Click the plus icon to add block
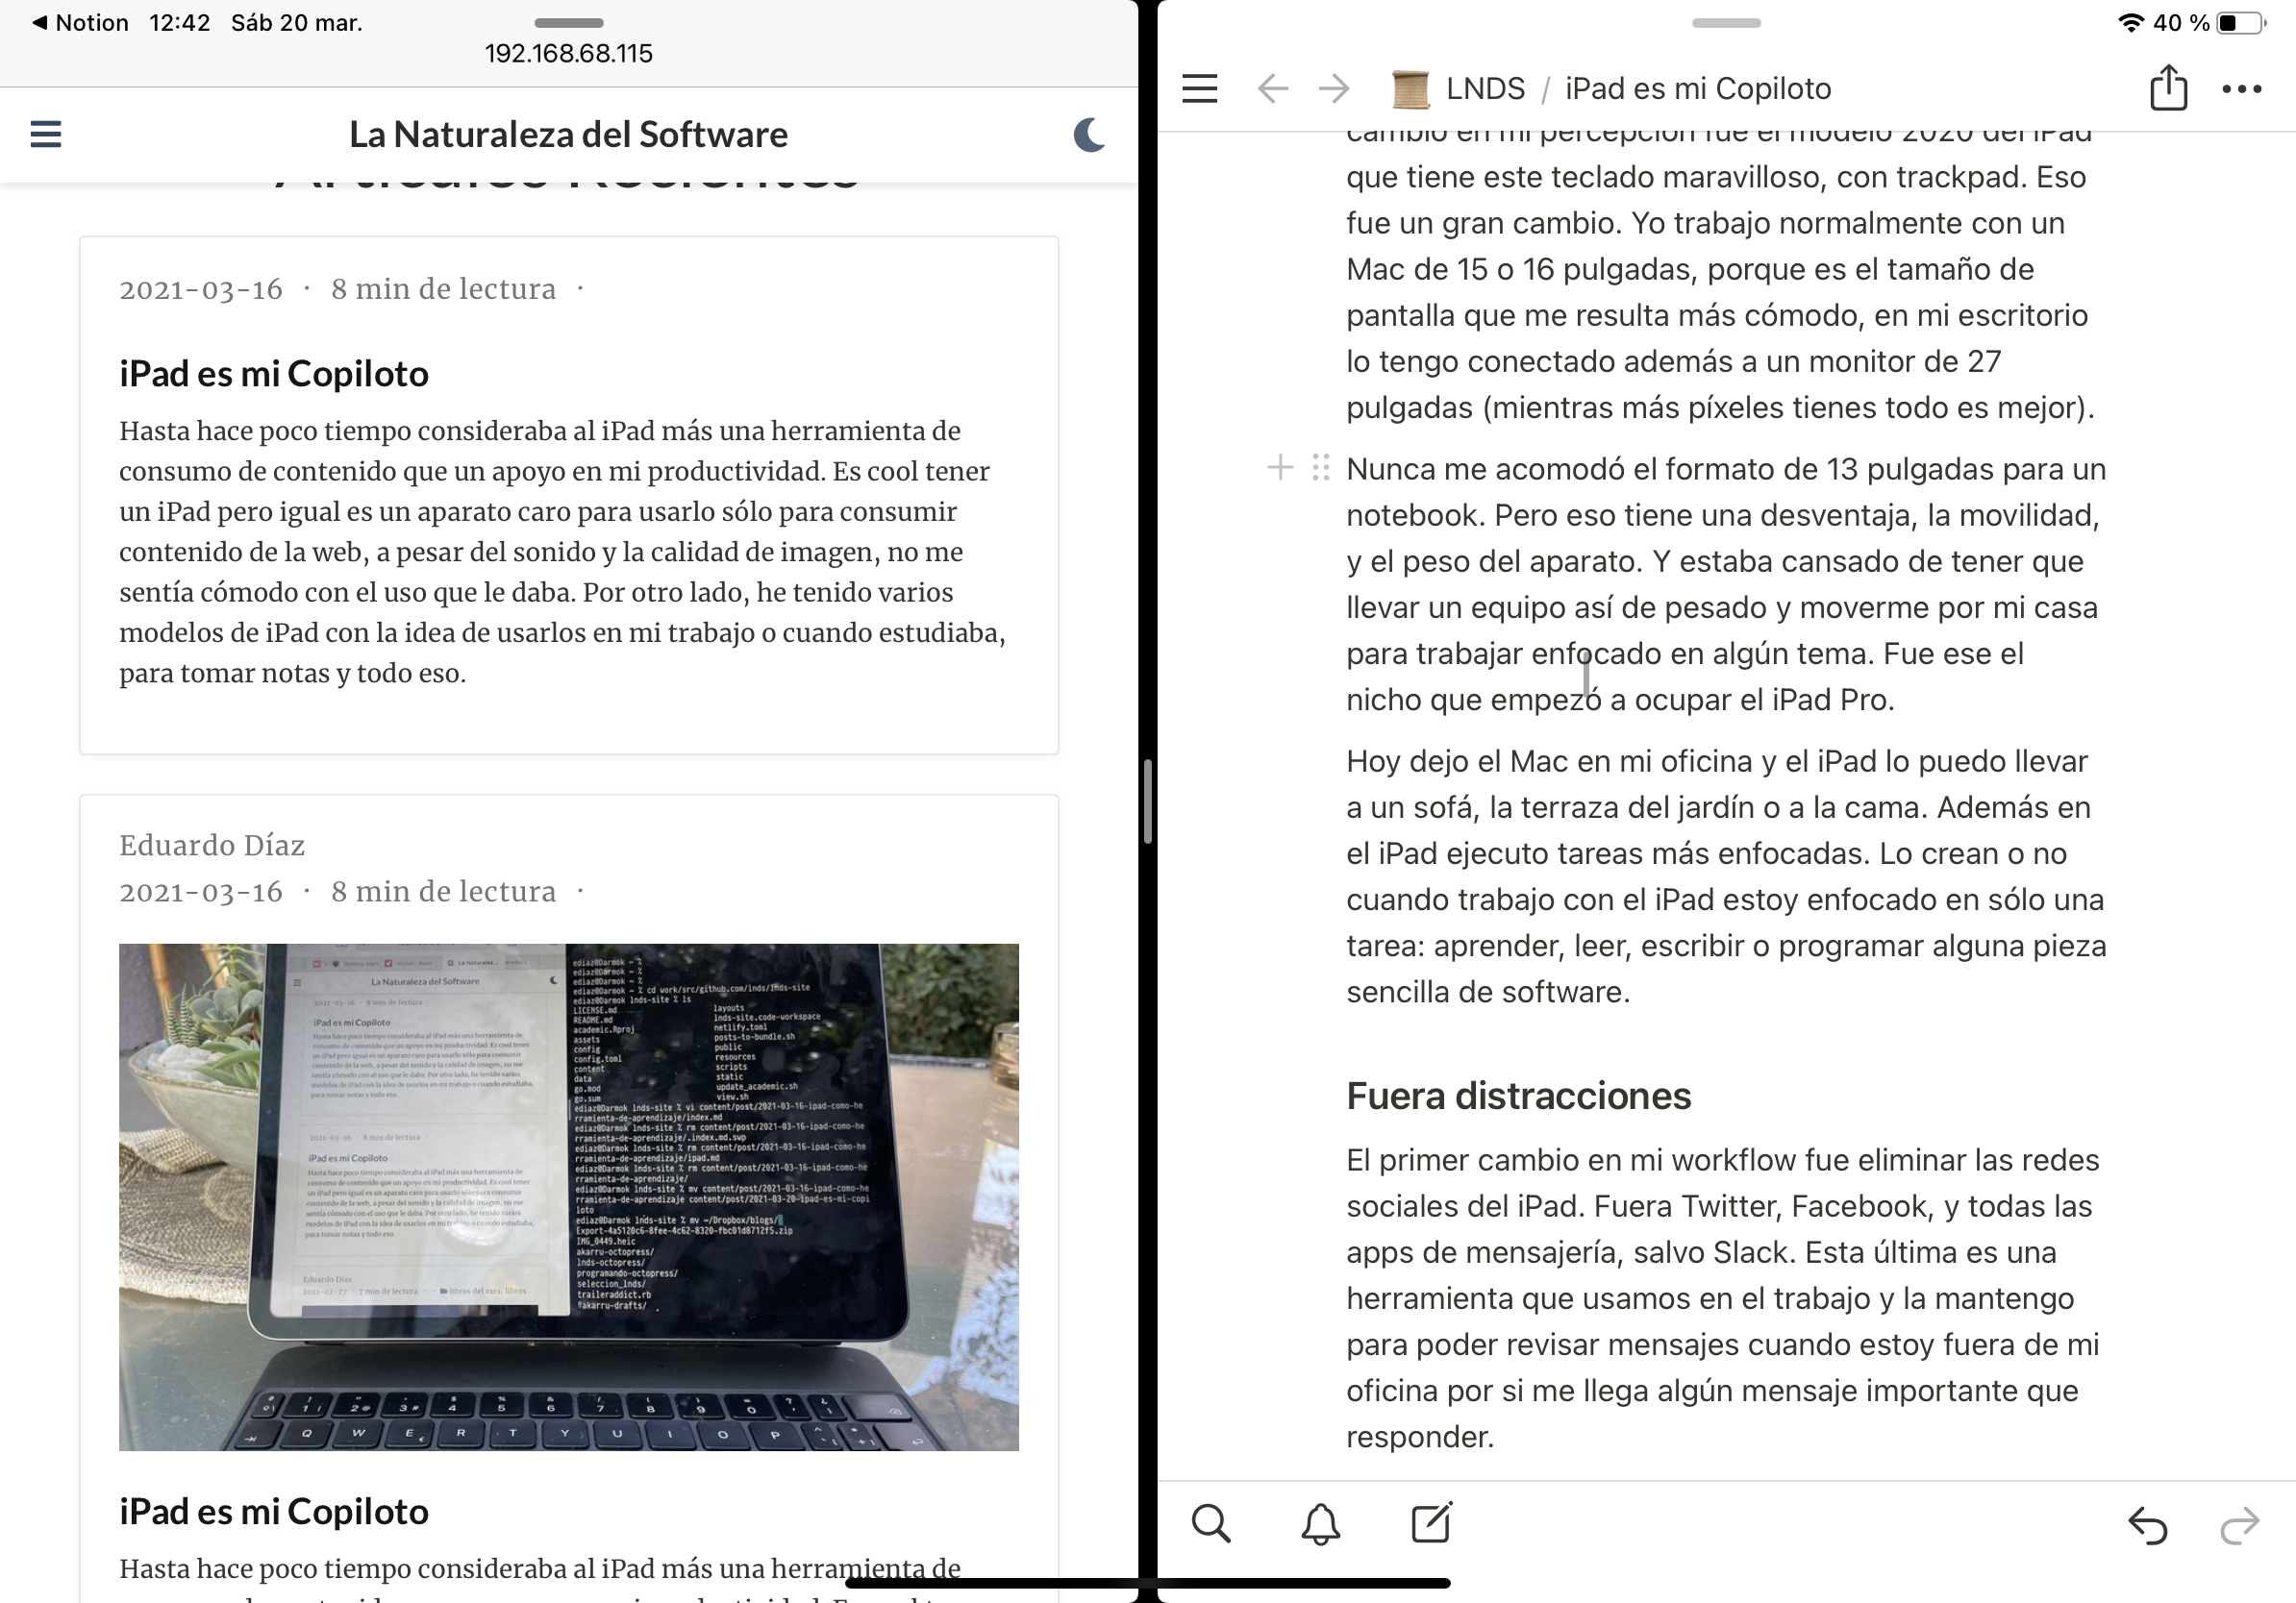 1280,467
